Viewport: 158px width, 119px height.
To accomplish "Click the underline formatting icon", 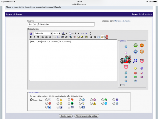I will point(38,37).
